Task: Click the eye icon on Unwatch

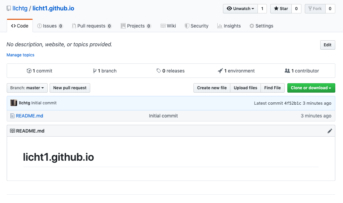Action: click(229, 8)
